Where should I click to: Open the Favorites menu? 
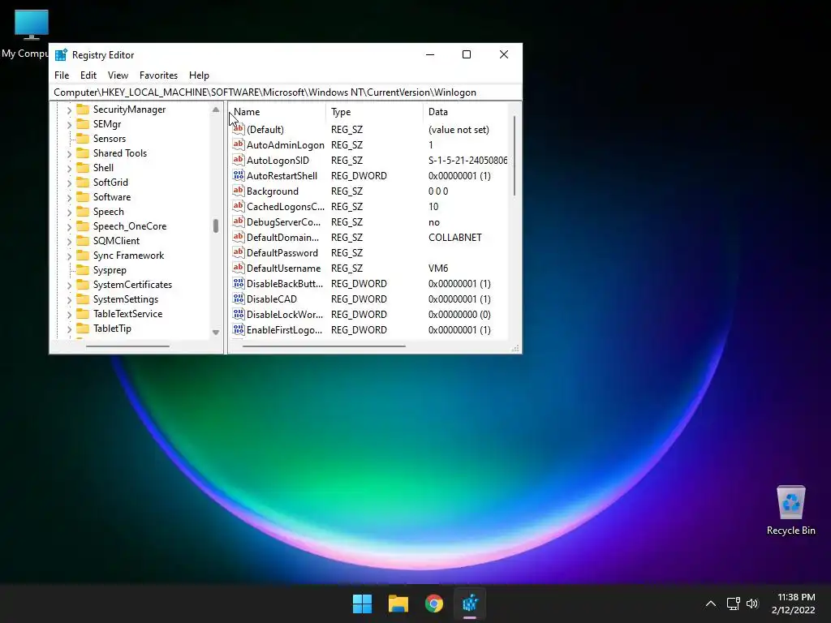coord(158,75)
